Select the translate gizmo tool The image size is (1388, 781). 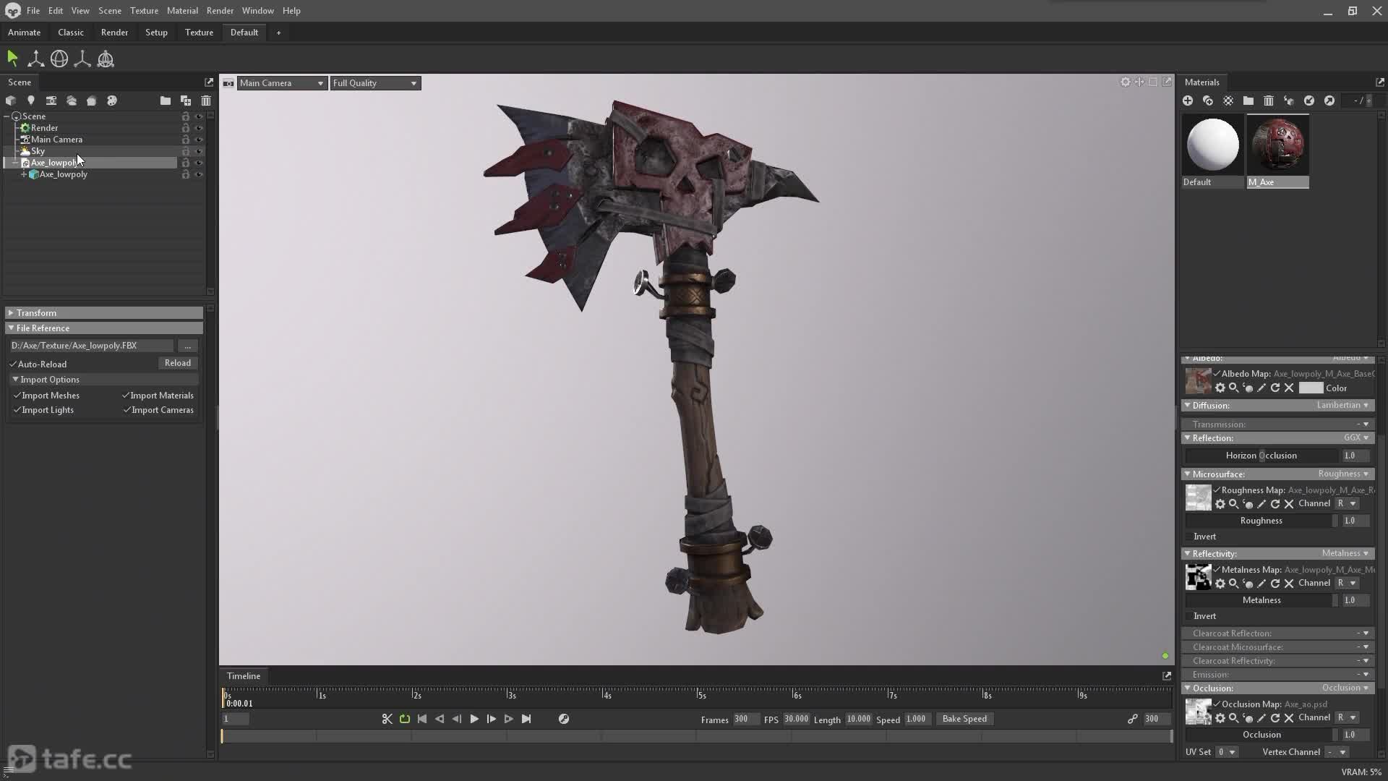(x=35, y=59)
